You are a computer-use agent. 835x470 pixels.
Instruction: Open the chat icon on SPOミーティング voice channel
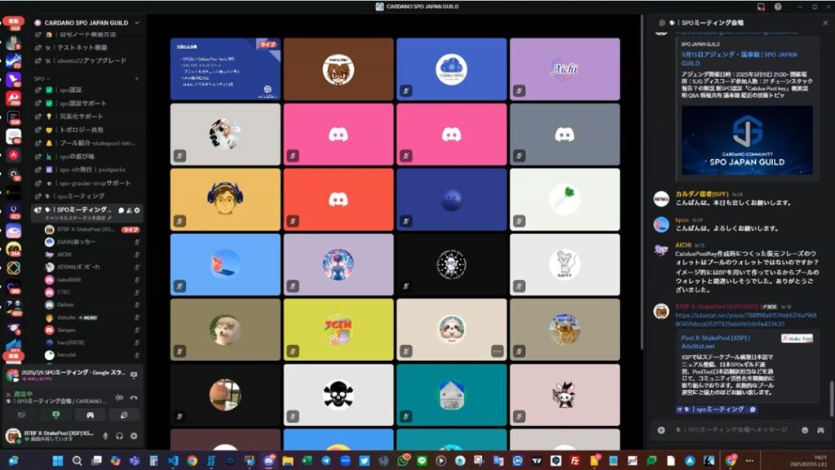pyautogui.click(x=121, y=211)
